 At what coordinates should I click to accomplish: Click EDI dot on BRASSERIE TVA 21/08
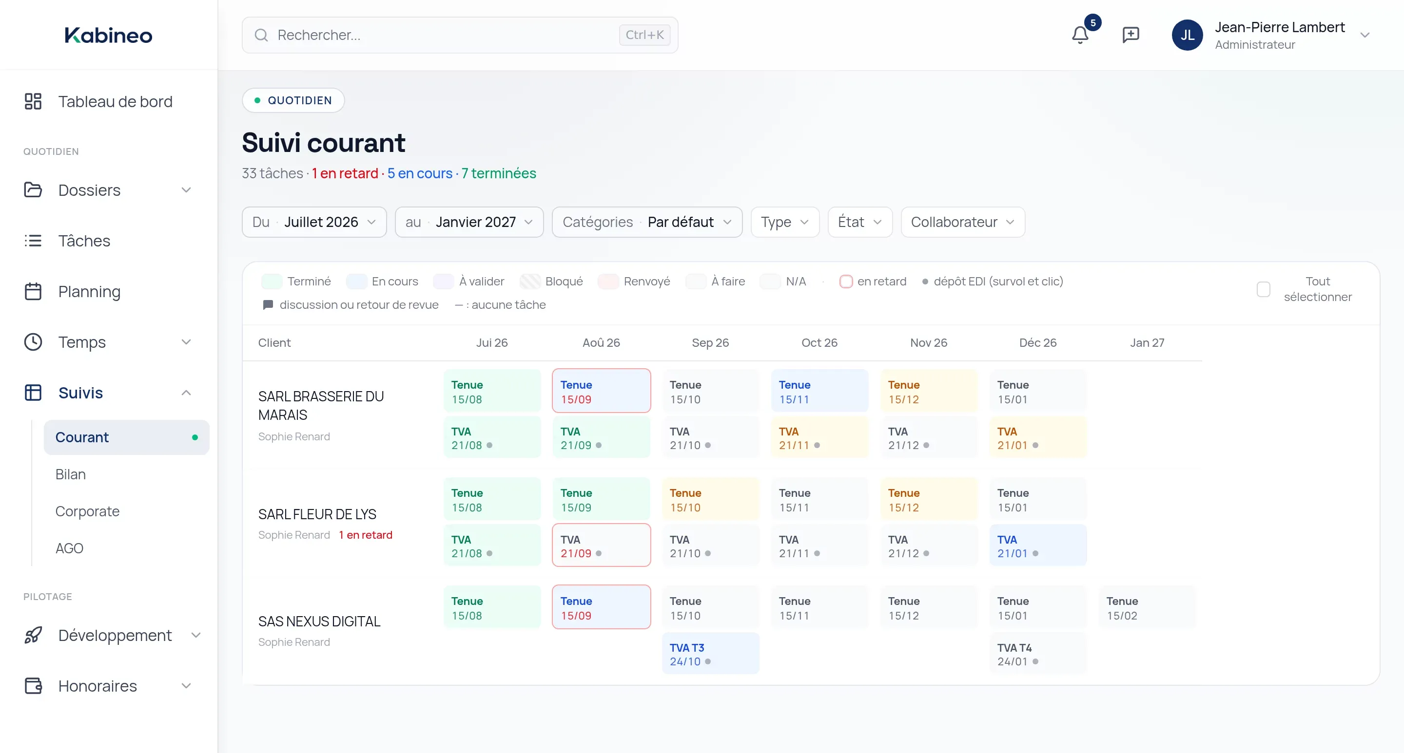[x=489, y=445]
